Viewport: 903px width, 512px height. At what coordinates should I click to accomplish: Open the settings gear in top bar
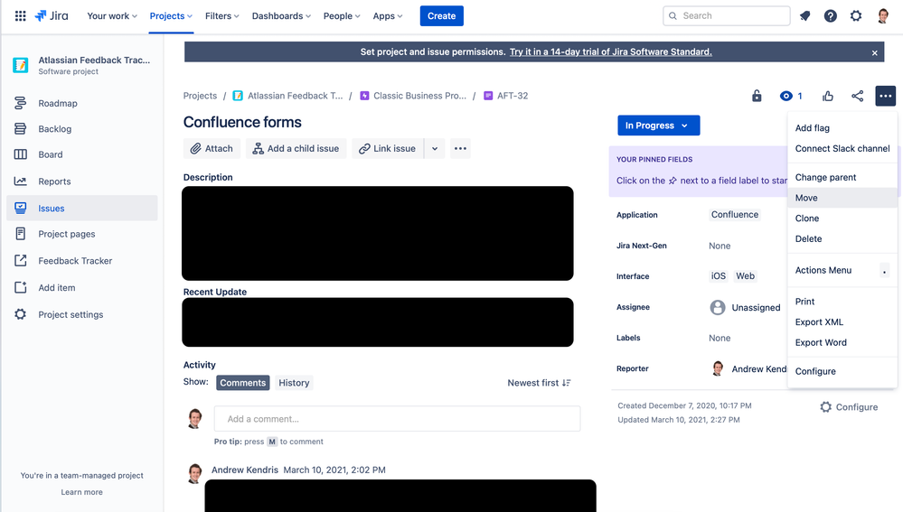(x=856, y=16)
